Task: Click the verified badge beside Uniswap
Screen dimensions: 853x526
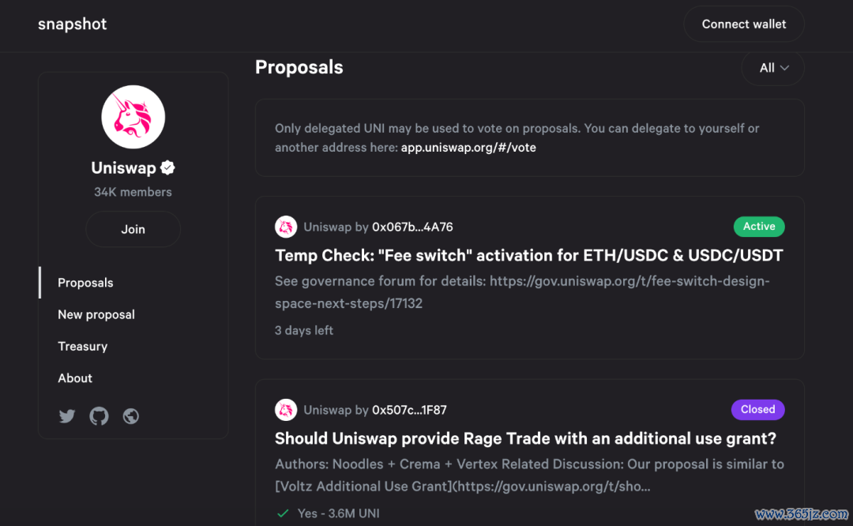Action: pyautogui.click(x=167, y=167)
